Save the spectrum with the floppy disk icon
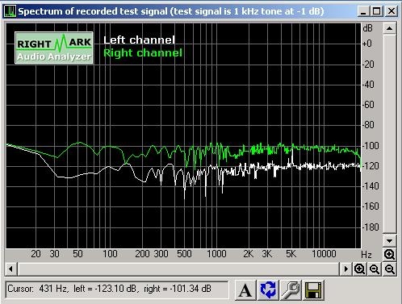Viewport: 402px width, 304px height. [313, 290]
